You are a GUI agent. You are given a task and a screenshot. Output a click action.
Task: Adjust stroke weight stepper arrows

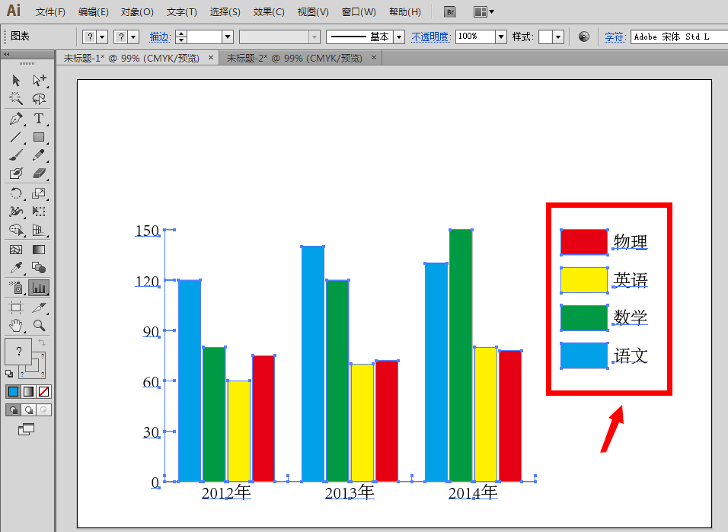coord(181,37)
